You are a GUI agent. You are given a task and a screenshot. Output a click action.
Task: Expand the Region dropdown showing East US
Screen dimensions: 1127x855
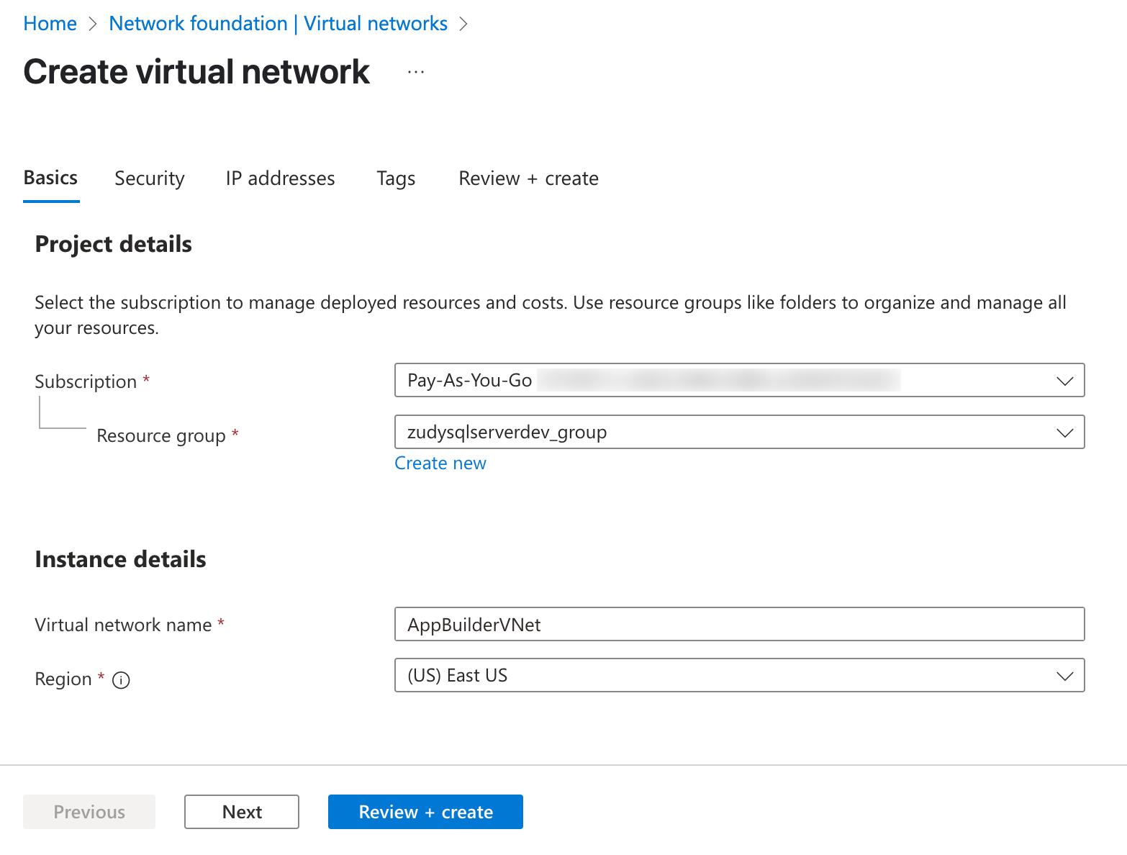click(x=738, y=675)
